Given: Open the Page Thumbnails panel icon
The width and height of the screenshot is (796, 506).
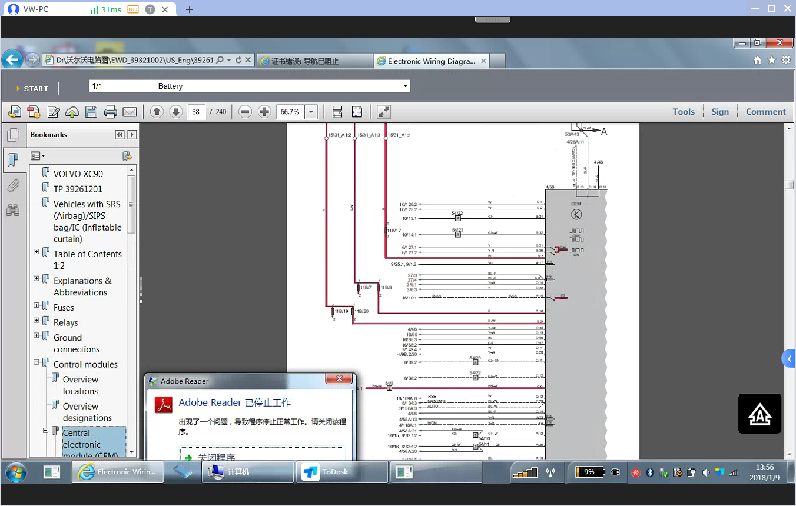Looking at the screenshot, I should [13, 135].
